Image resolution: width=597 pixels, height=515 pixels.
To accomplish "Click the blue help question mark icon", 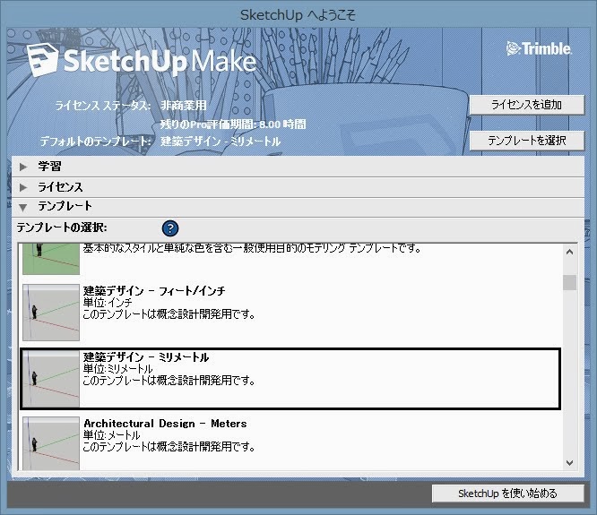I will 170,228.
